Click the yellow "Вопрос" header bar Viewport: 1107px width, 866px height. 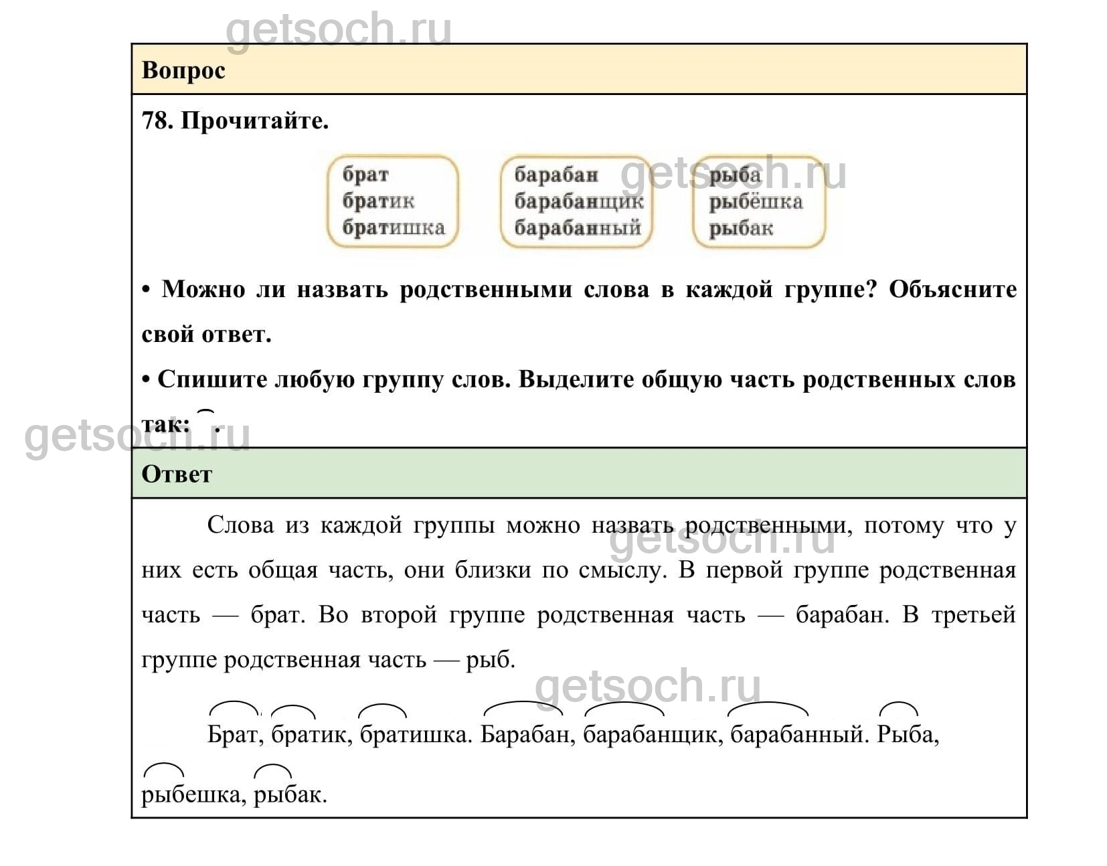[579, 70]
